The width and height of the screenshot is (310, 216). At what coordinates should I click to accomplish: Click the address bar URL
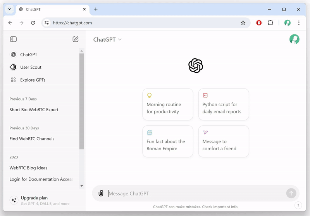(72, 23)
